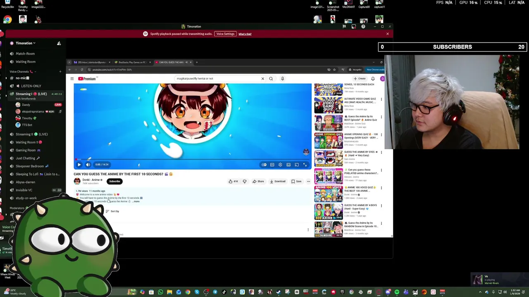Open Spotify from Windows taskbar
The image size is (529, 297).
click(397, 292)
